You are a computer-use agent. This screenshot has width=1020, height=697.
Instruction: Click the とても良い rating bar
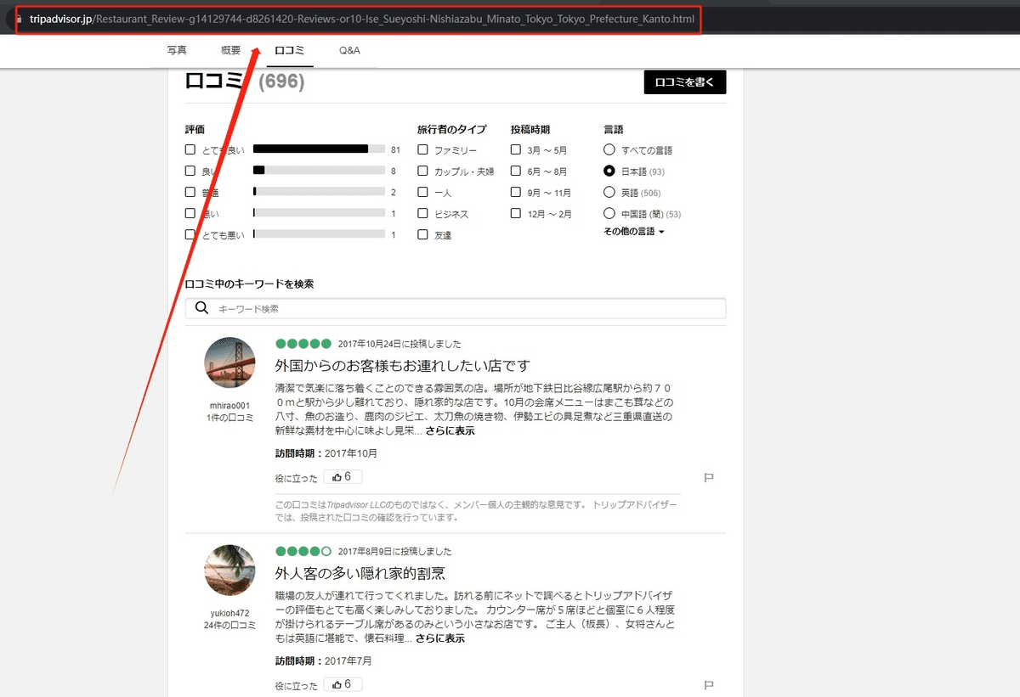pyautogui.click(x=319, y=149)
